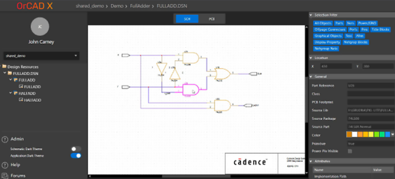
Task: Turn off Application Dark Theme switch
Action: coord(76,156)
